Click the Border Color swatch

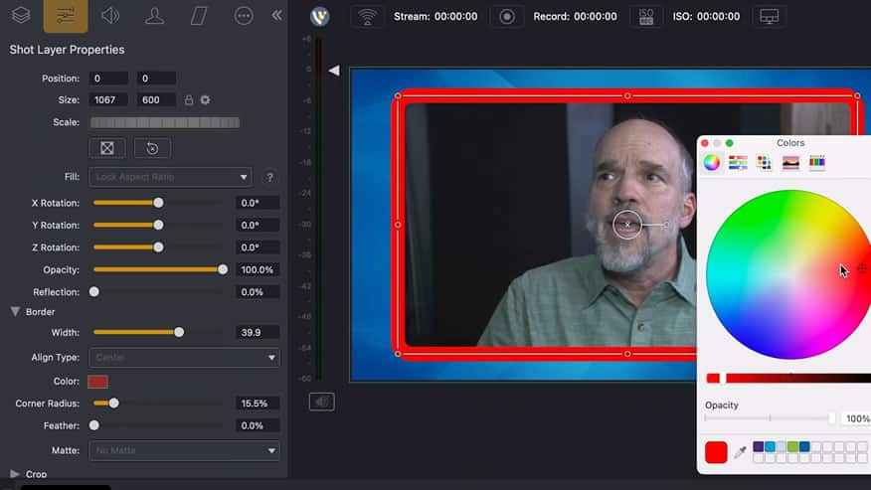tap(97, 382)
